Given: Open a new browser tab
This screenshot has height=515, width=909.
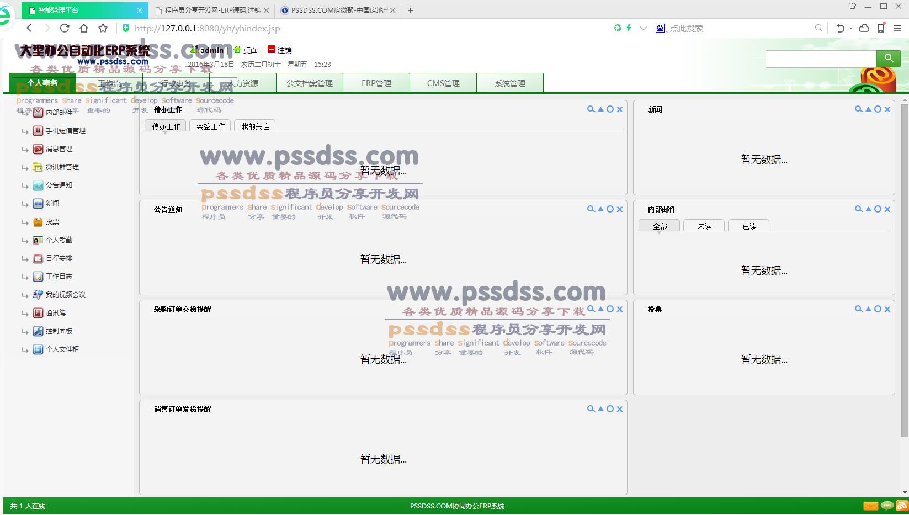Looking at the screenshot, I should [410, 10].
